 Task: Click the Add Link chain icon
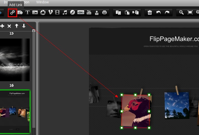click(12, 12)
